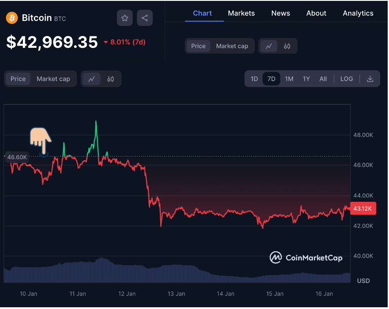The height and width of the screenshot is (309, 389).
Task: Select candlestick icon in upper right controls
Action: [x=287, y=46]
